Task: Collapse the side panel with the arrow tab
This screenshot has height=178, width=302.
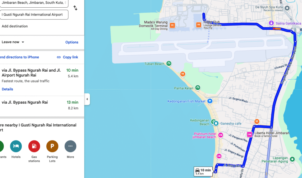Action: pos(87,99)
